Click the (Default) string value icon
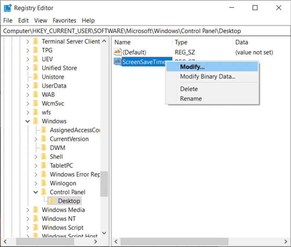The width and height of the screenshot is (291, 247). click(118, 52)
